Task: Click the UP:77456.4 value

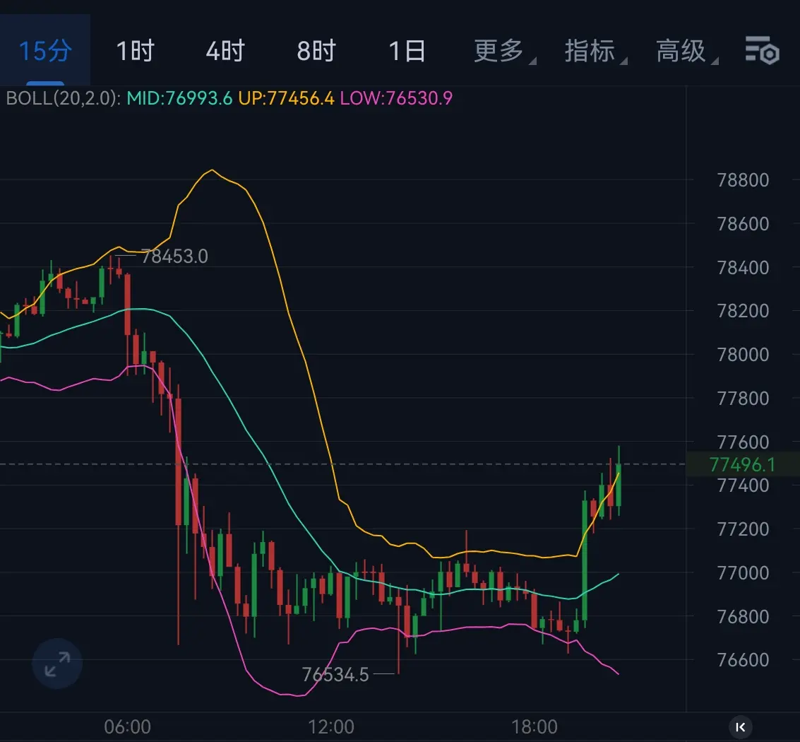Action: coord(286,98)
